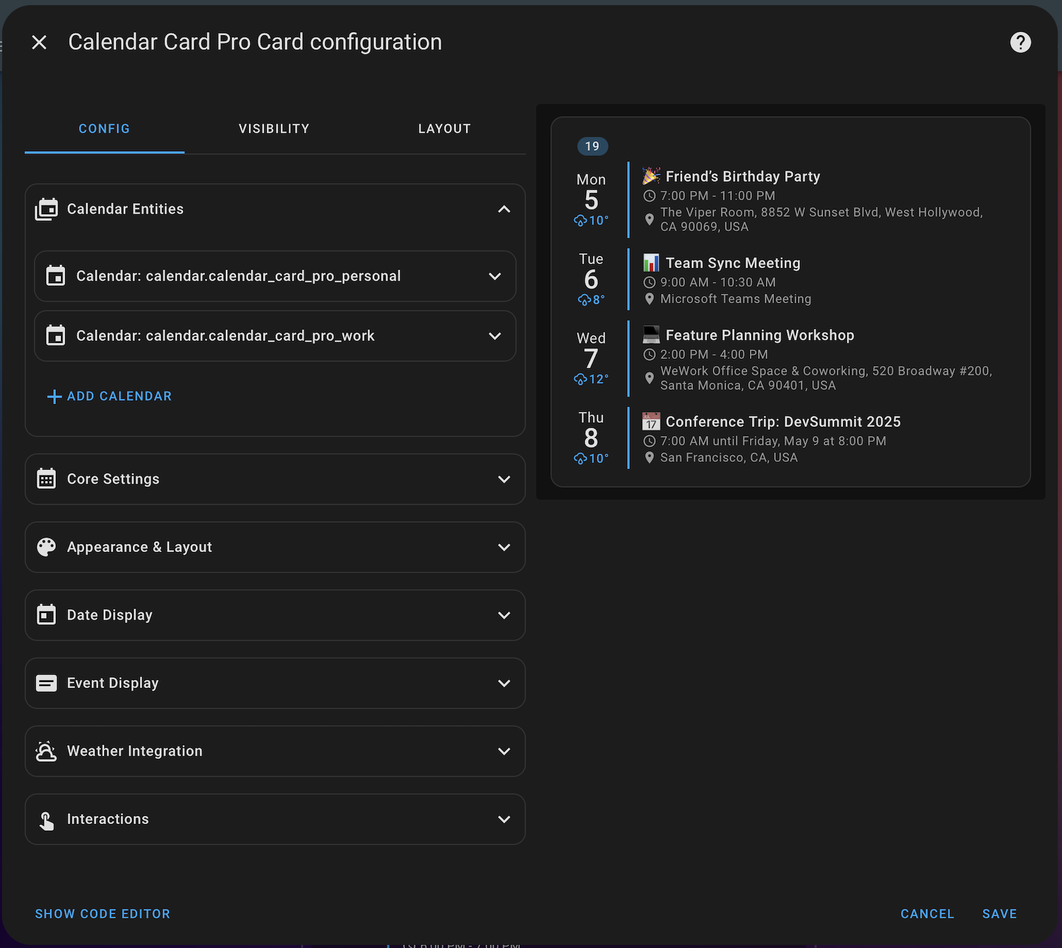The image size is (1062, 948).
Task: Click the Calendar Entities section icon
Action: point(46,209)
